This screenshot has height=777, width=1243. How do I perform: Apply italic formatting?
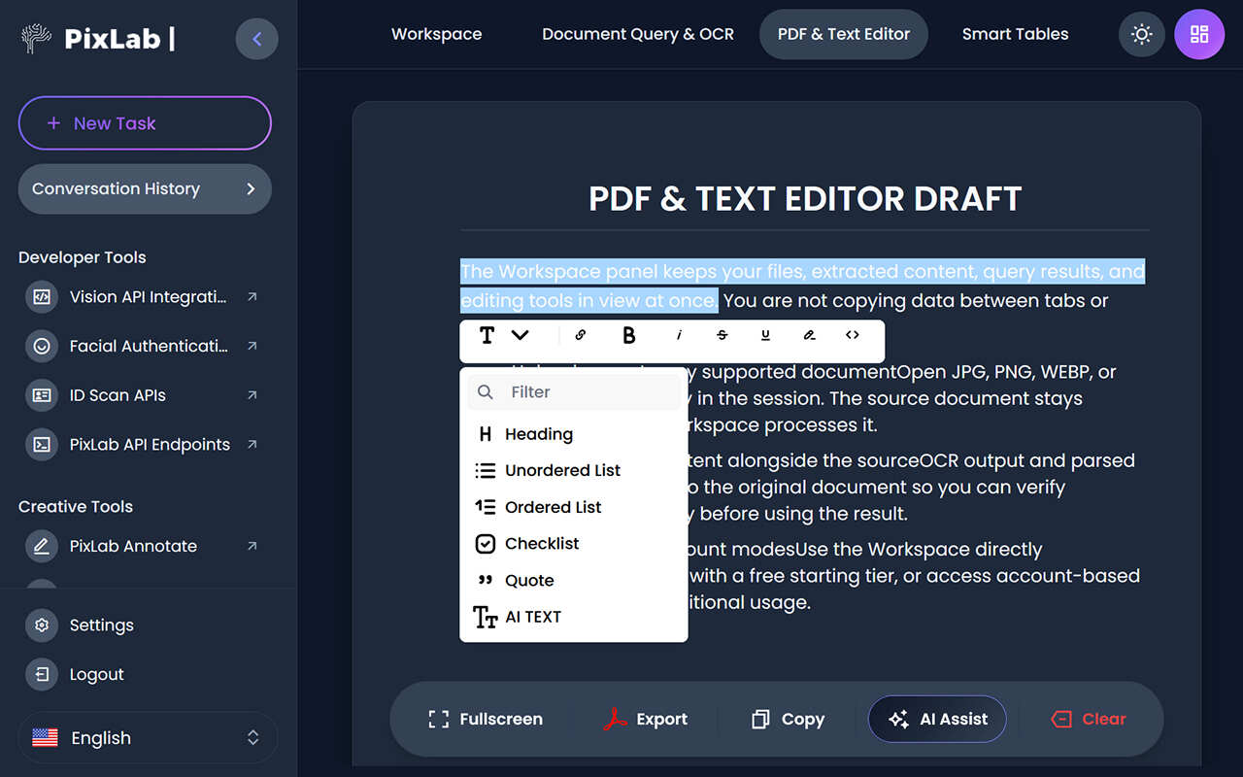[x=679, y=335]
